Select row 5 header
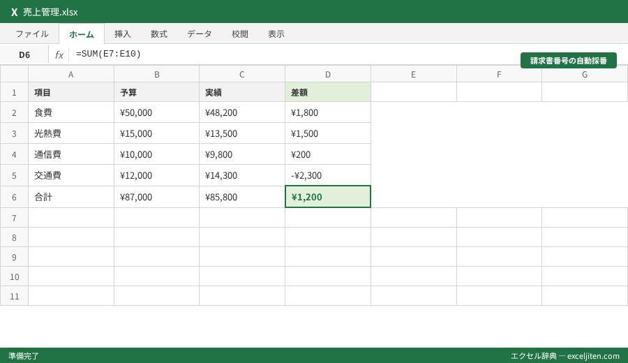The height and width of the screenshot is (363, 628). (x=14, y=175)
